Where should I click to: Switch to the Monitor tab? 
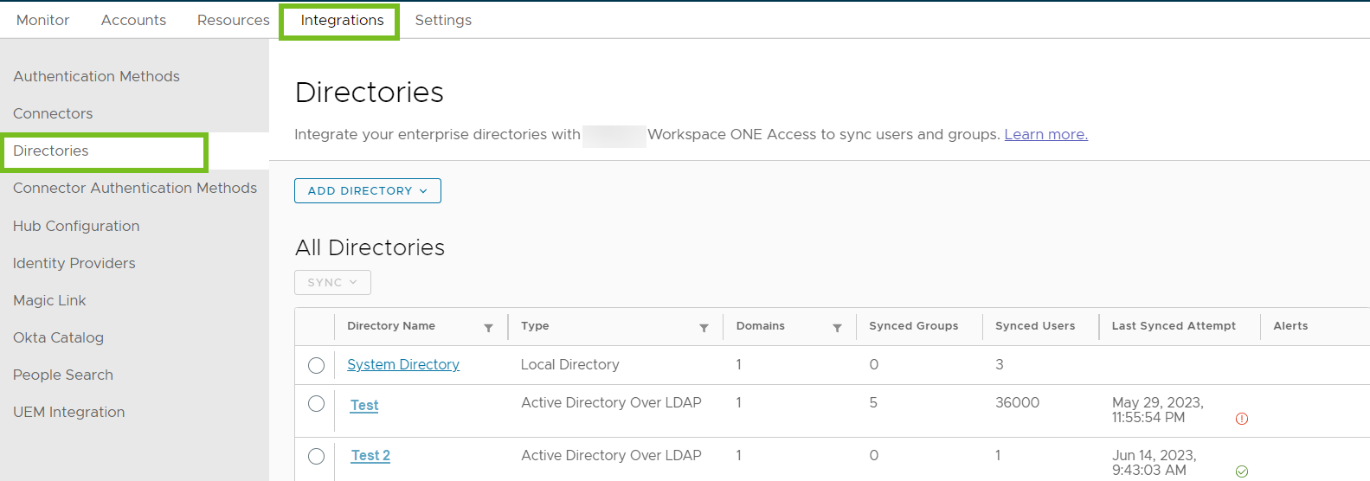coord(42,20)
